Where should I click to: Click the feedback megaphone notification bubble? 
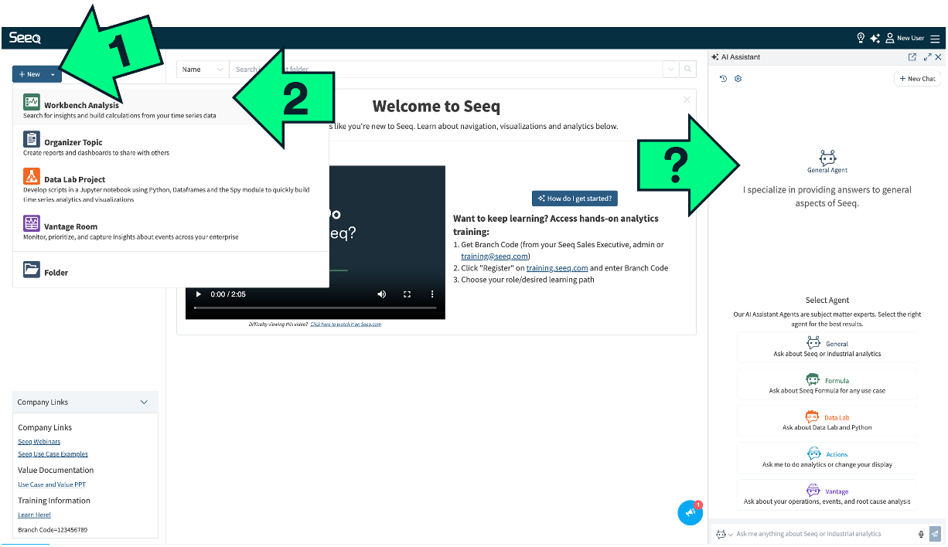[x=690, y=513]
